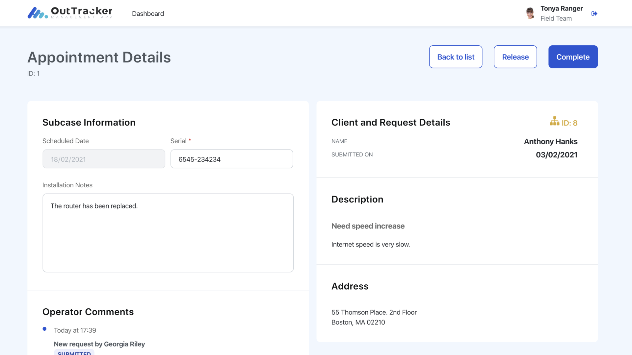Select the Appointment Details page title
Viewport: 632px width, 355px height.
(x=99, y=57)
